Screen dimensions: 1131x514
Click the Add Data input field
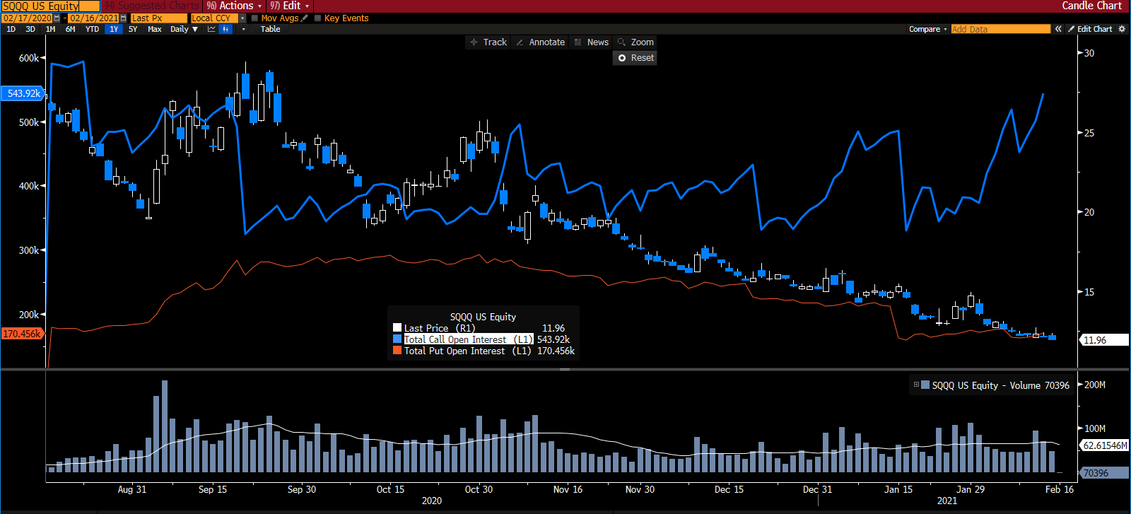pos(1001,29)
